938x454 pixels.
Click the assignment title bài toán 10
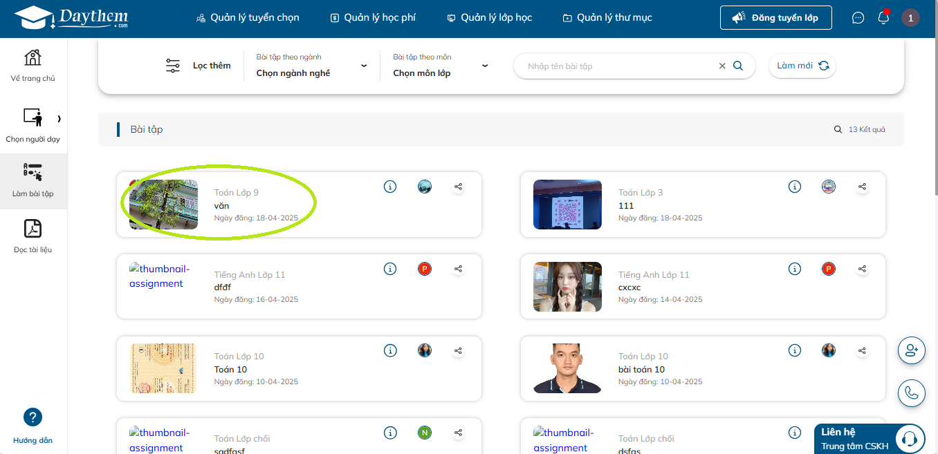(x=641, y=370)
